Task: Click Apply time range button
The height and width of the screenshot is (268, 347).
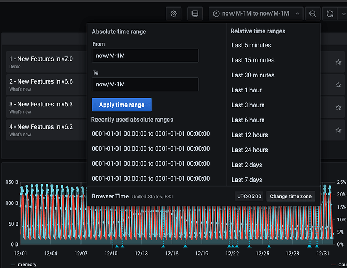Action: (x=122, y=105)
